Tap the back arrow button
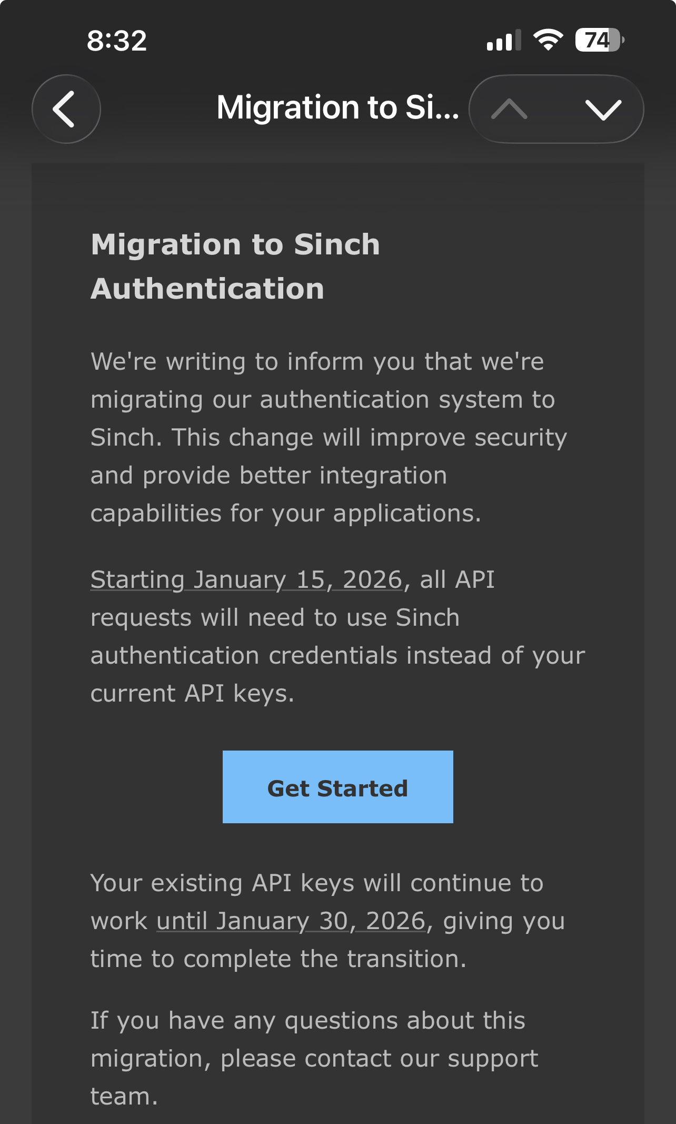The image size is (676, 1124). [x=66, y=109]
